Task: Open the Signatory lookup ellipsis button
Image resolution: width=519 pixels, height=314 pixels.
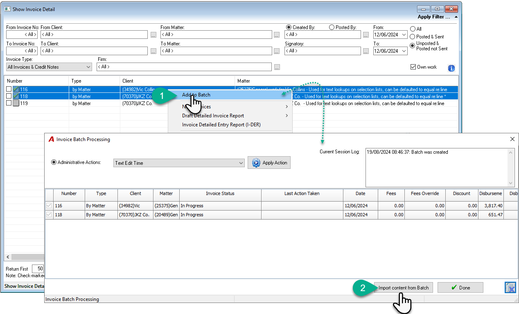Action: pyautogui.click(x=366, y=51)
